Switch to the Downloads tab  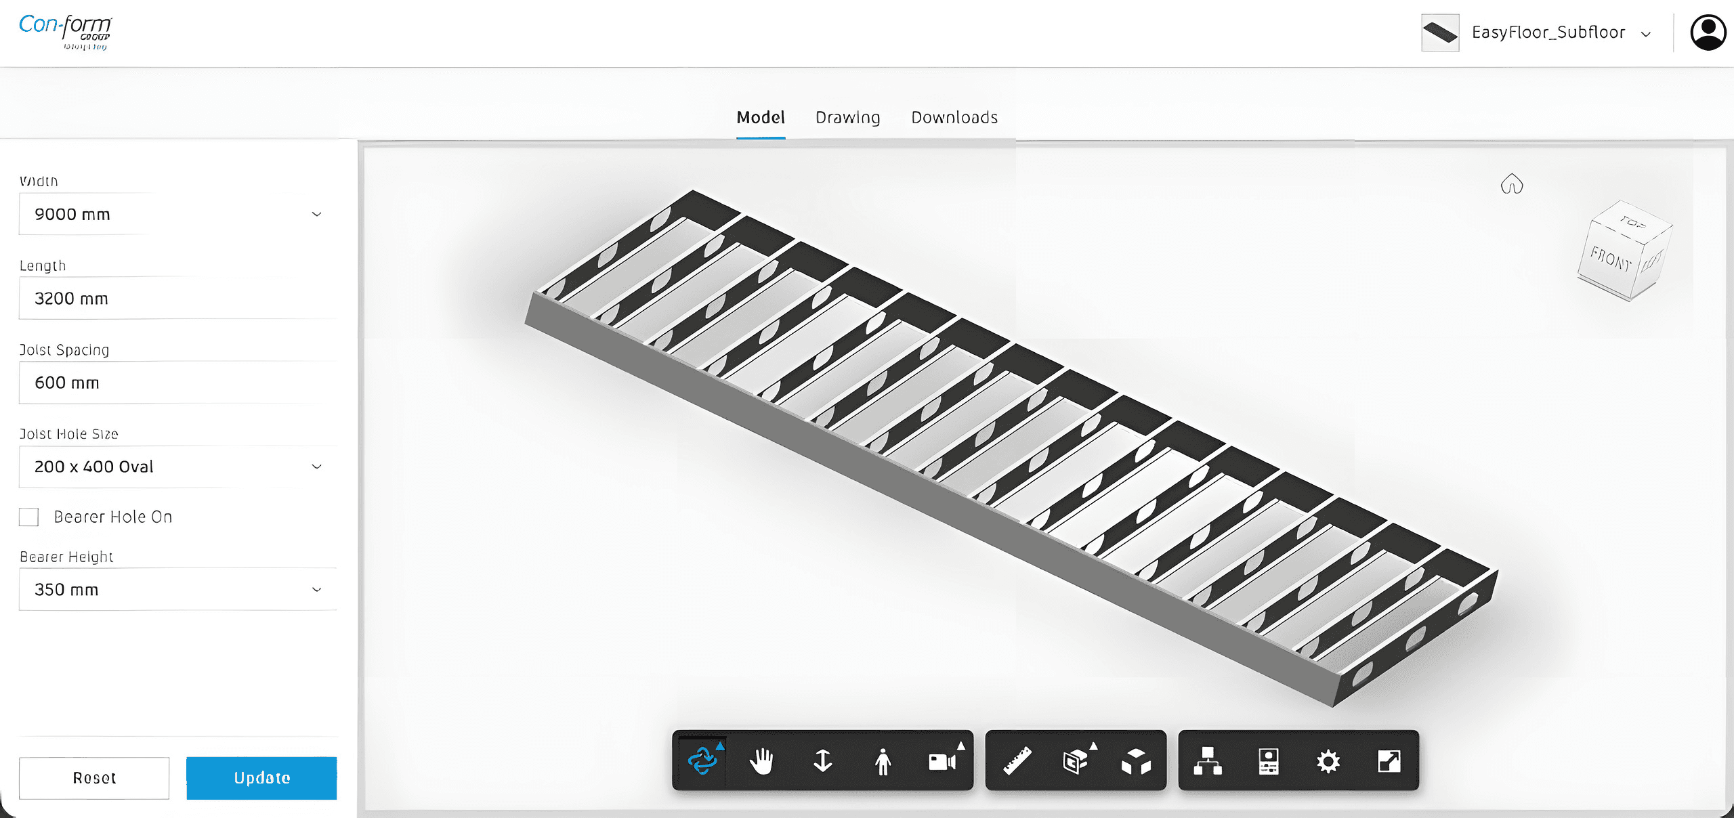[954, 117]
